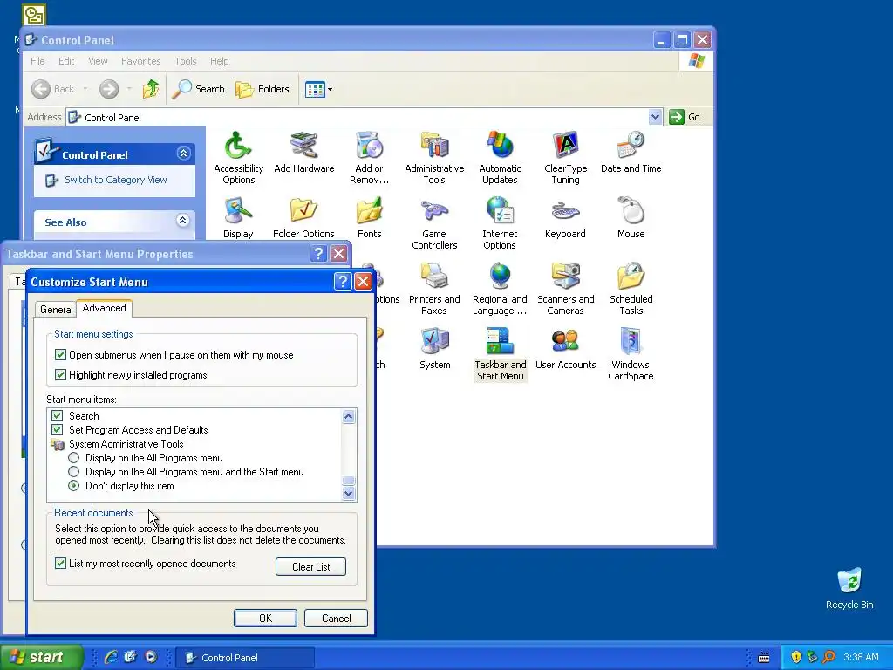Image resolution: width=893 pixels, height=670 pixels.
Task: Open the Mouse icon
Action: click(x=631, y=217)
